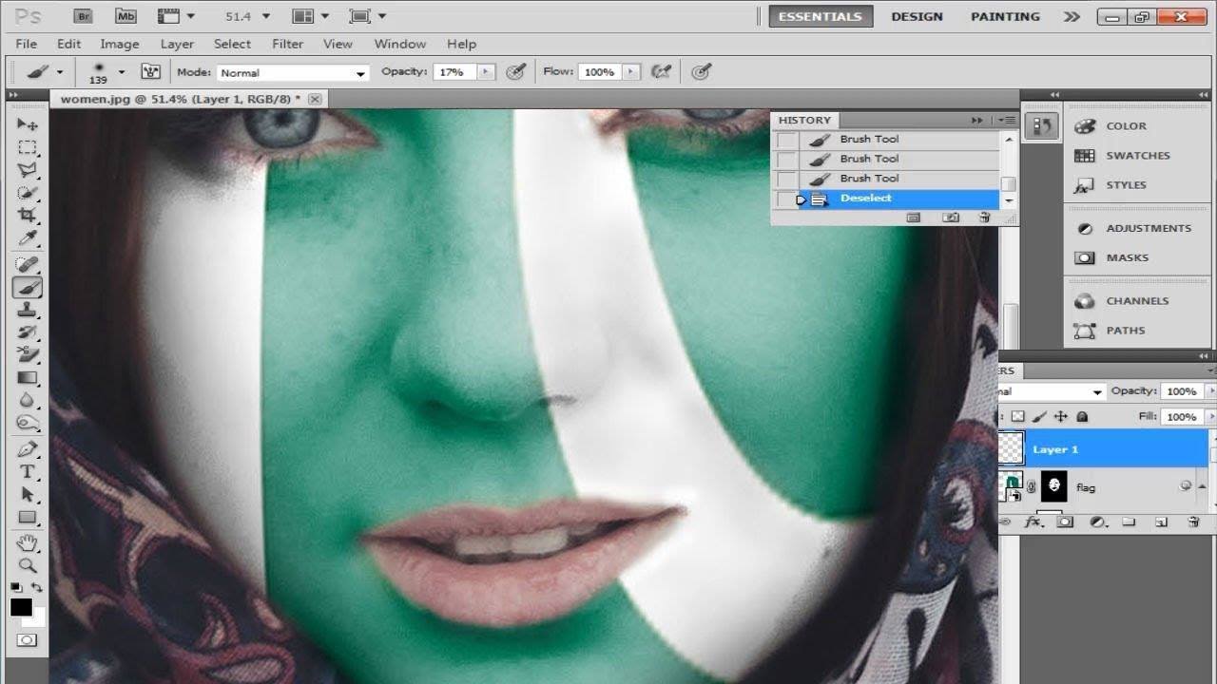
Task: Delete the selected layer with trash icon
Action: point(1193,522)
